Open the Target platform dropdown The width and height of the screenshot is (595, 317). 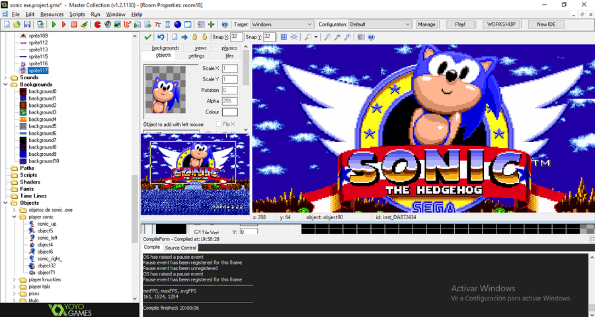[x=282, y=24]
